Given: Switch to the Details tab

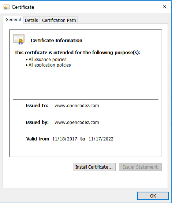Looking at the screenshot, I should [31, 20].
